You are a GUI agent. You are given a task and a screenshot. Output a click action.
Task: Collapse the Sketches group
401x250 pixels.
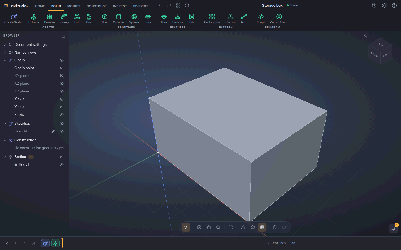coord(5,124)
